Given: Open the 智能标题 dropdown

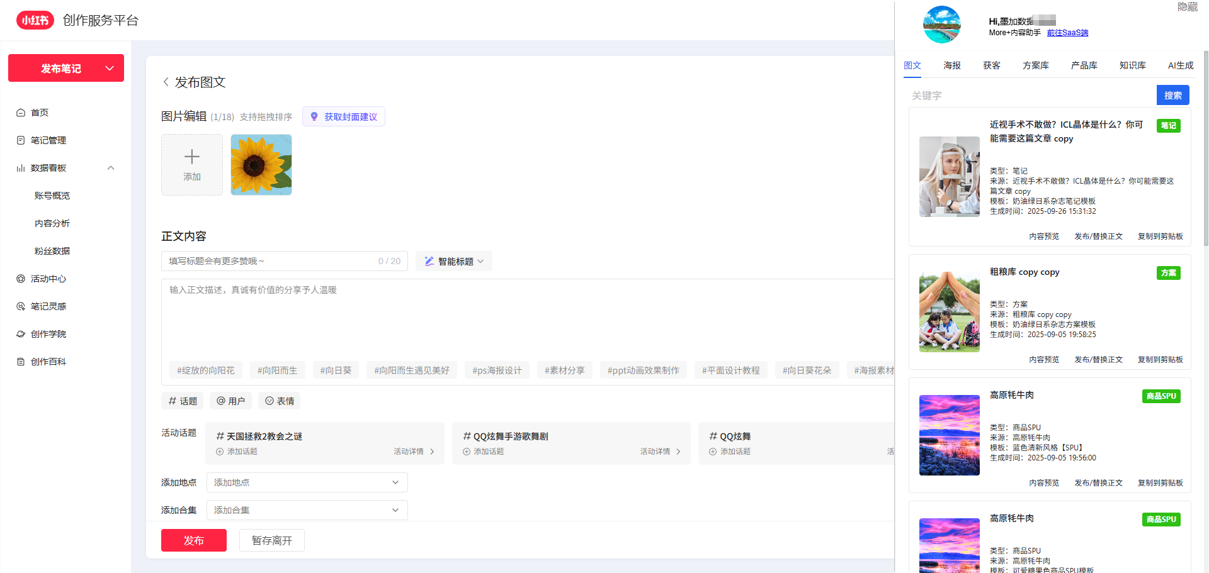Looking at the screenshot, I should [454, 261].
